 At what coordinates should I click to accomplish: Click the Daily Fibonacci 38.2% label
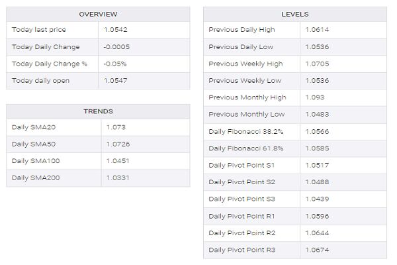tap(245, 131)
